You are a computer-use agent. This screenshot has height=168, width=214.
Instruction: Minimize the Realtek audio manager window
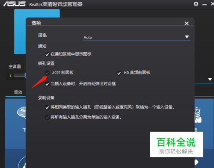[x=204, y=5]
